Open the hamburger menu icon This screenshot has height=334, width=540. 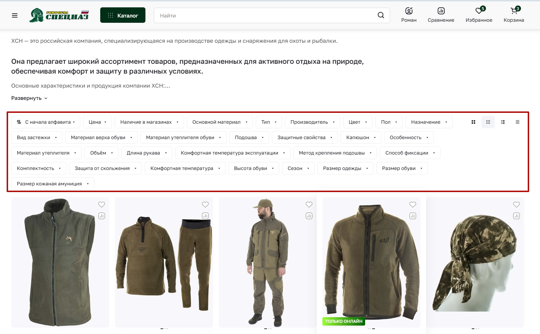[15, 15]
